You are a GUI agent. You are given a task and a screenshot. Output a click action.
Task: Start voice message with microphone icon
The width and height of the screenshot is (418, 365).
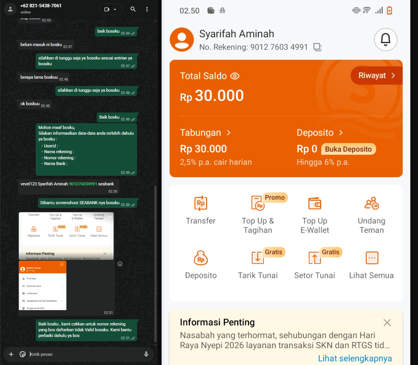(146, 354)
